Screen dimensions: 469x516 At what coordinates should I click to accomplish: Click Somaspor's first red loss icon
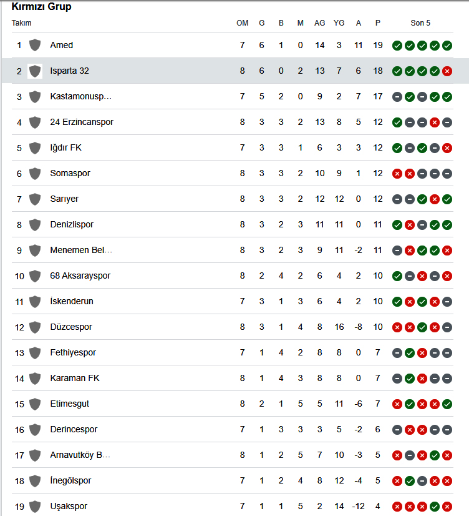(x=397, y=174)
